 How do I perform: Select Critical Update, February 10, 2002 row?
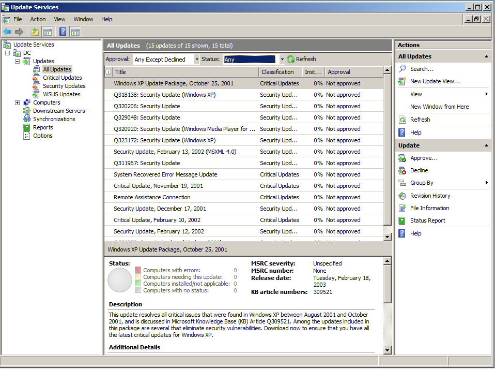point(244,220)
